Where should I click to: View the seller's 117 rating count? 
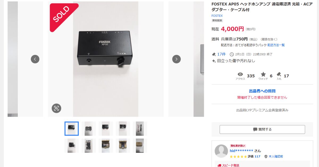pos(257,156)
